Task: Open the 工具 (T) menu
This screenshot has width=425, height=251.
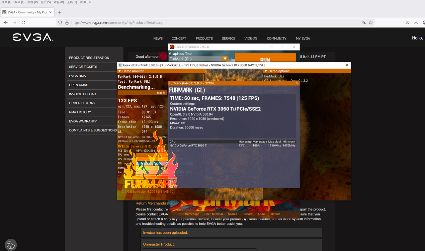Action: 72,2
